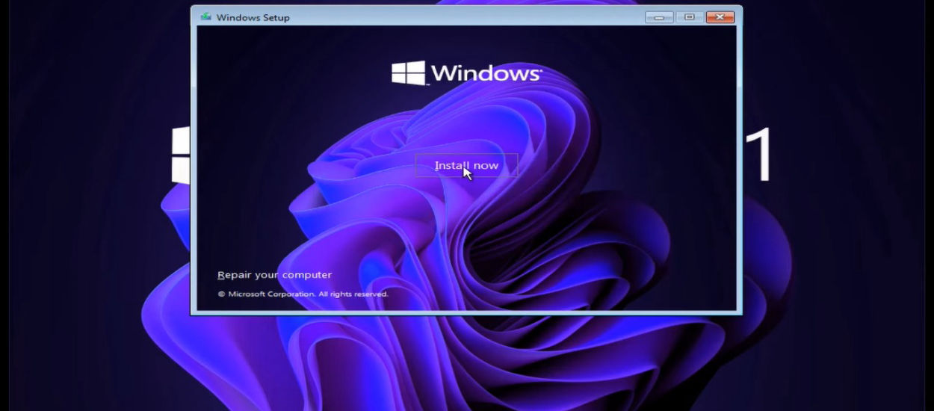Viewport: 934px width, 411px height.
Task: Click the Windows Setup title bar icon
Action: 205,17
